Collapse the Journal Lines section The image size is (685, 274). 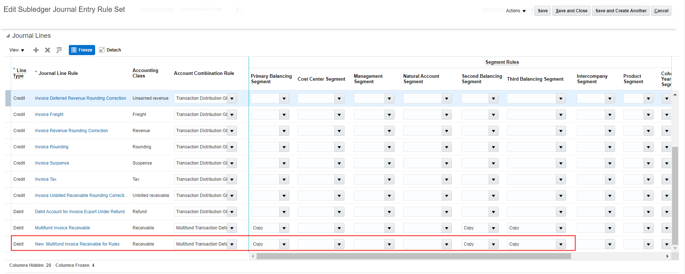[8, 36]
